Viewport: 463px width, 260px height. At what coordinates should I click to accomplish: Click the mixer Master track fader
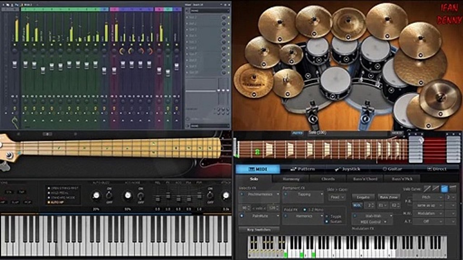tap(15, 64)
